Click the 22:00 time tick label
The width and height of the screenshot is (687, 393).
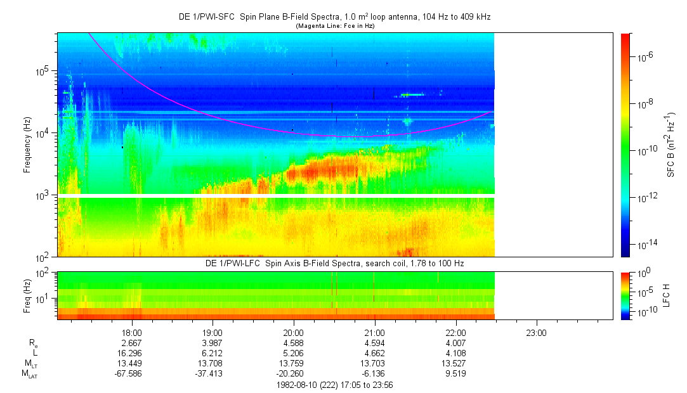(455, 332)
